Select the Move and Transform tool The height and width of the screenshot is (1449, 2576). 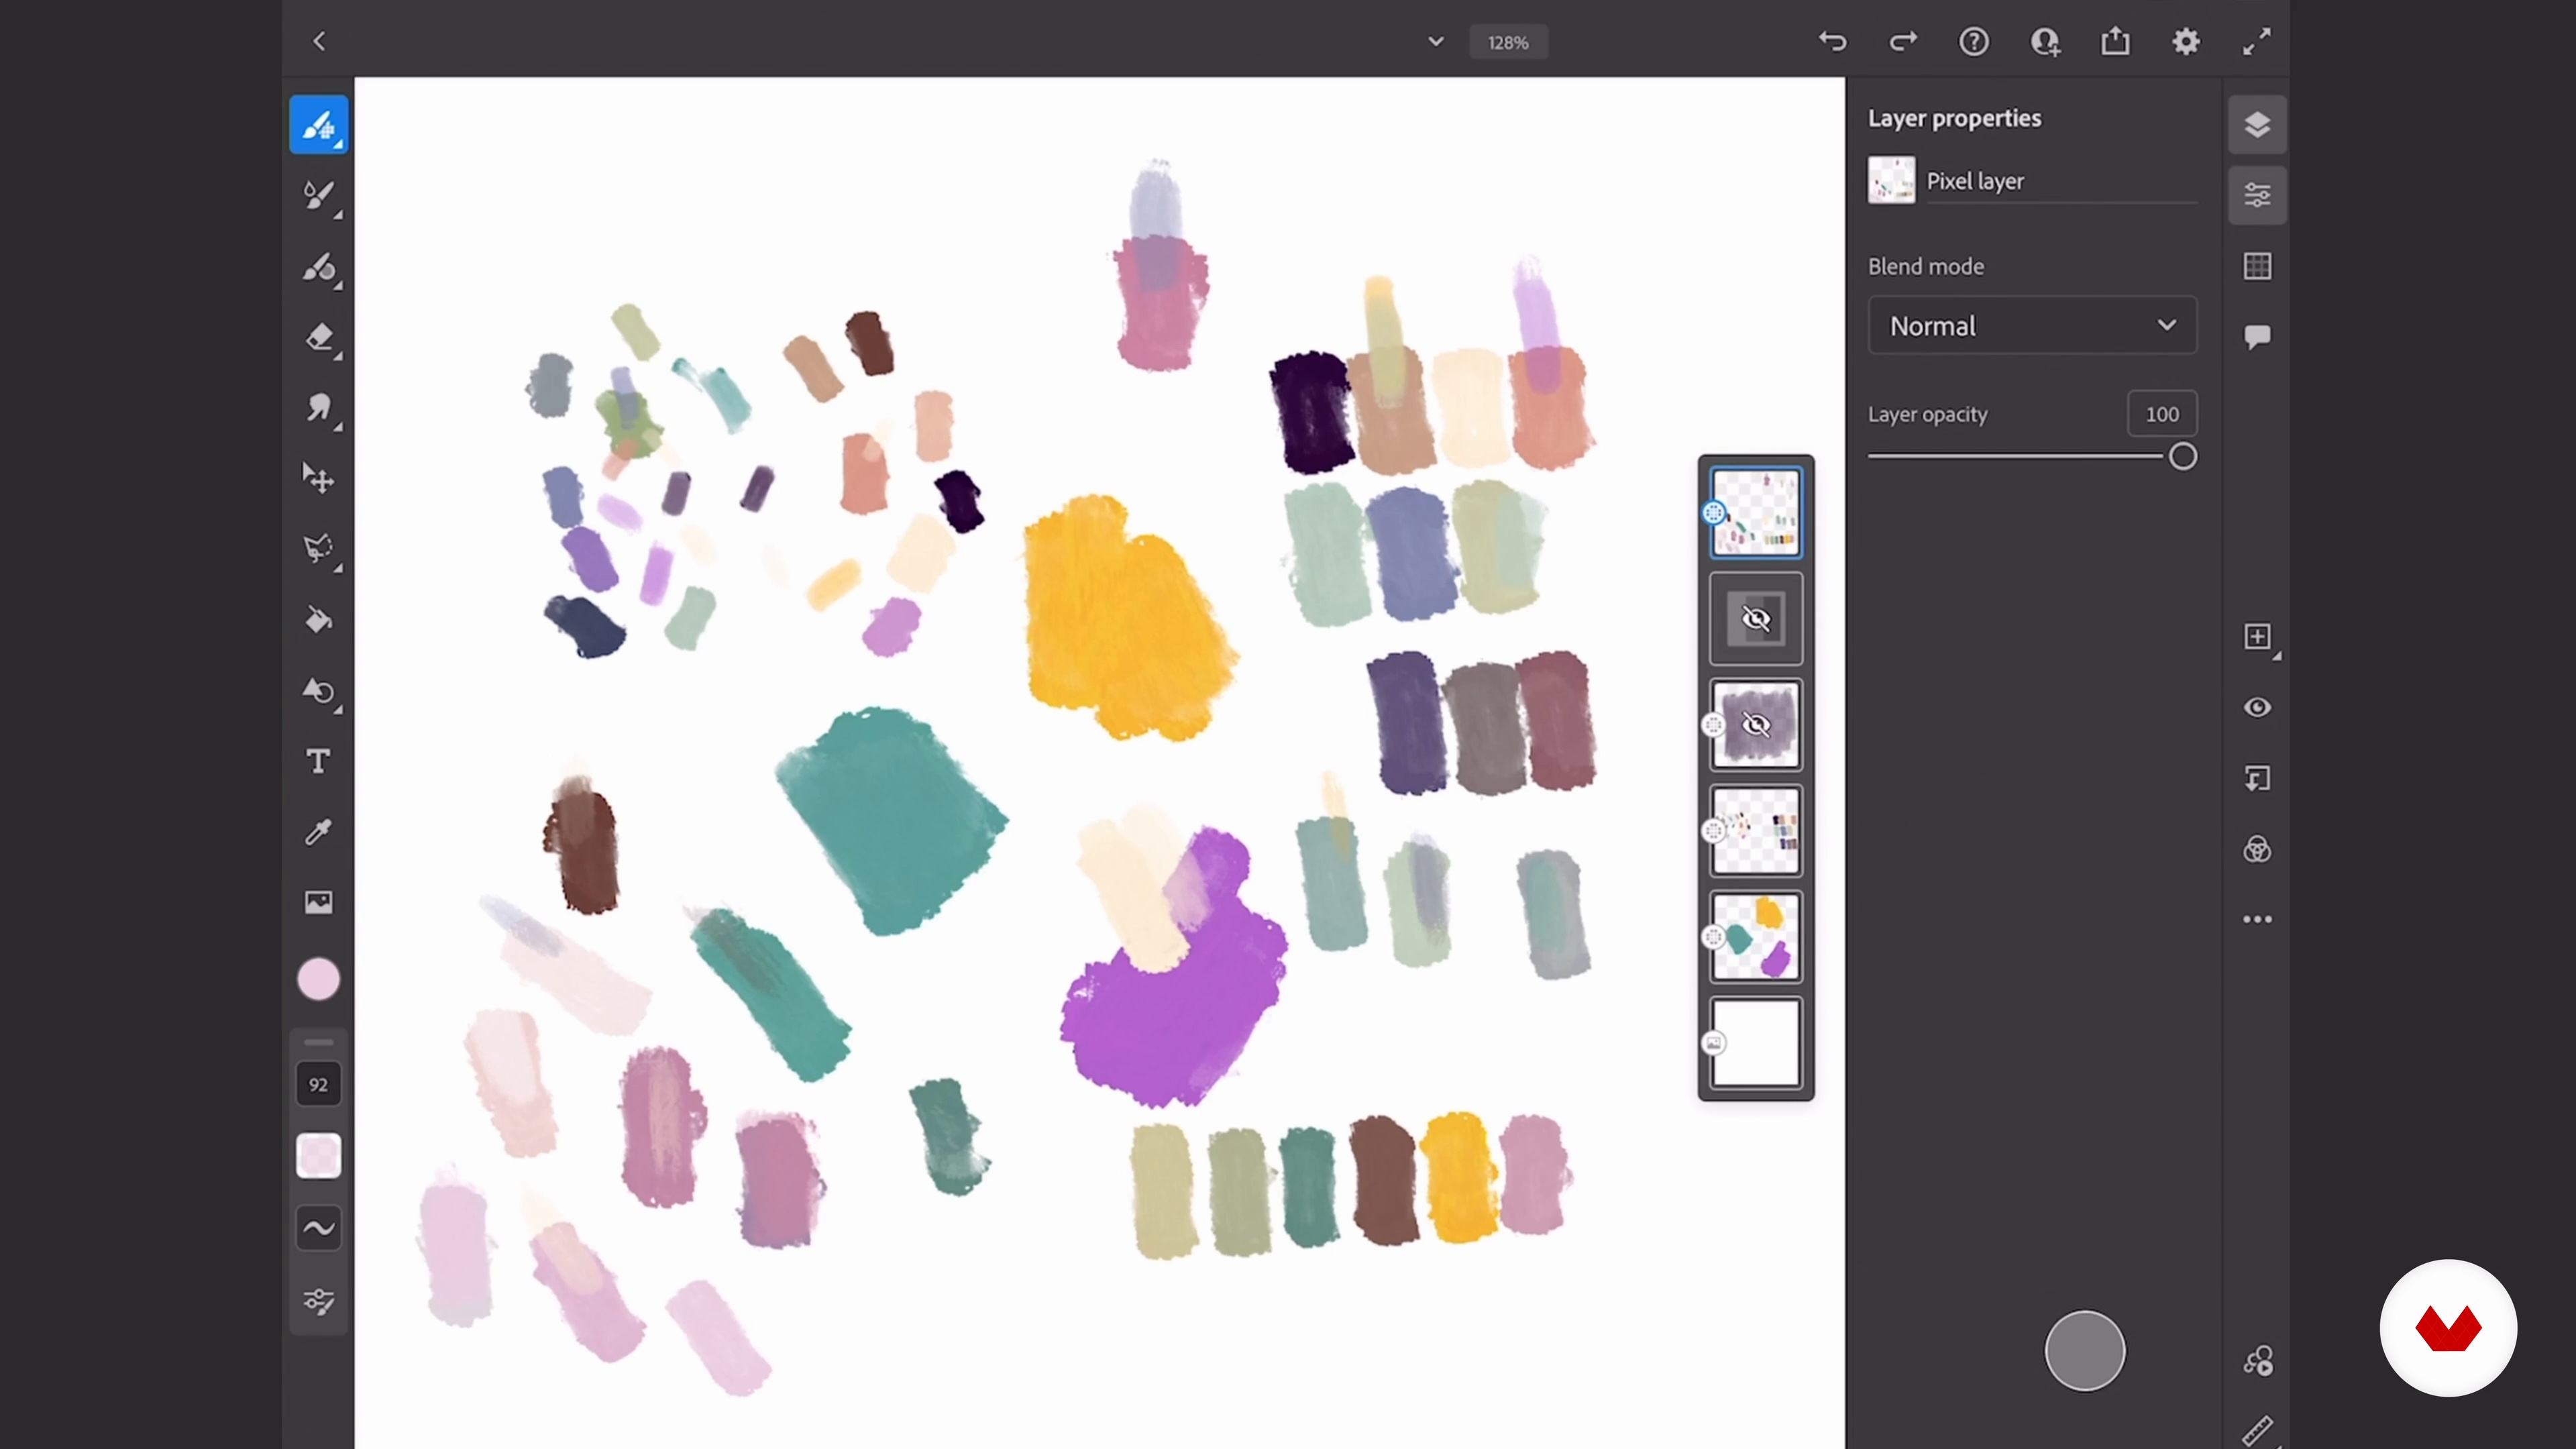[319, 478]
